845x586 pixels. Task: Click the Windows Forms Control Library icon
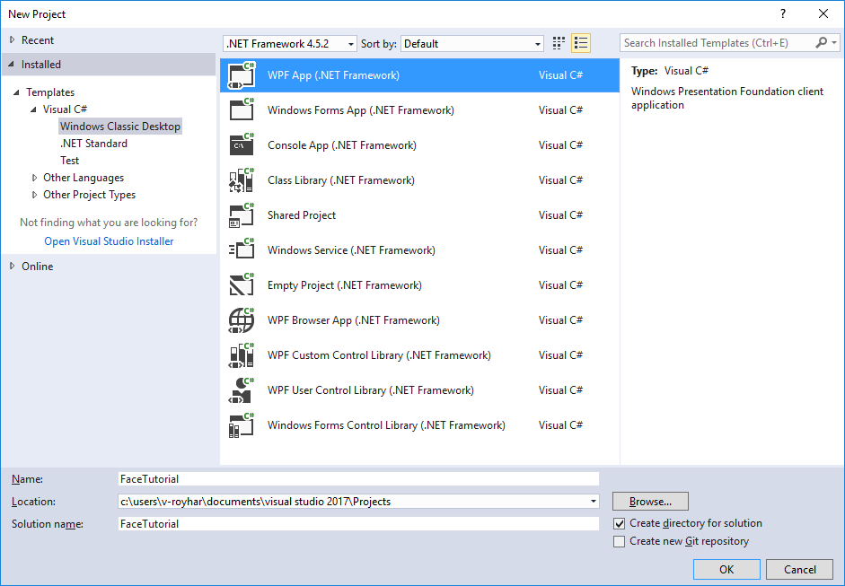242,425
